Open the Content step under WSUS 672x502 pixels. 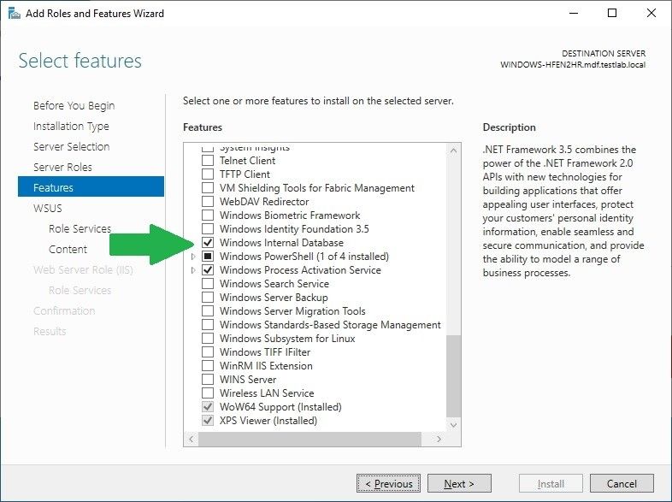[x=68, y=249]
